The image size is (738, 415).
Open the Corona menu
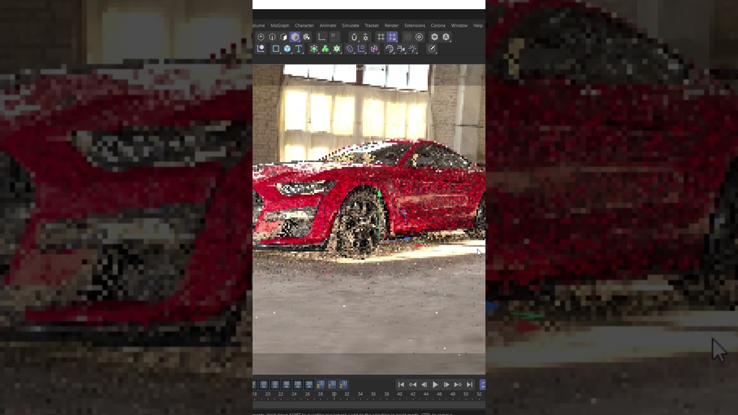[438, 25]
